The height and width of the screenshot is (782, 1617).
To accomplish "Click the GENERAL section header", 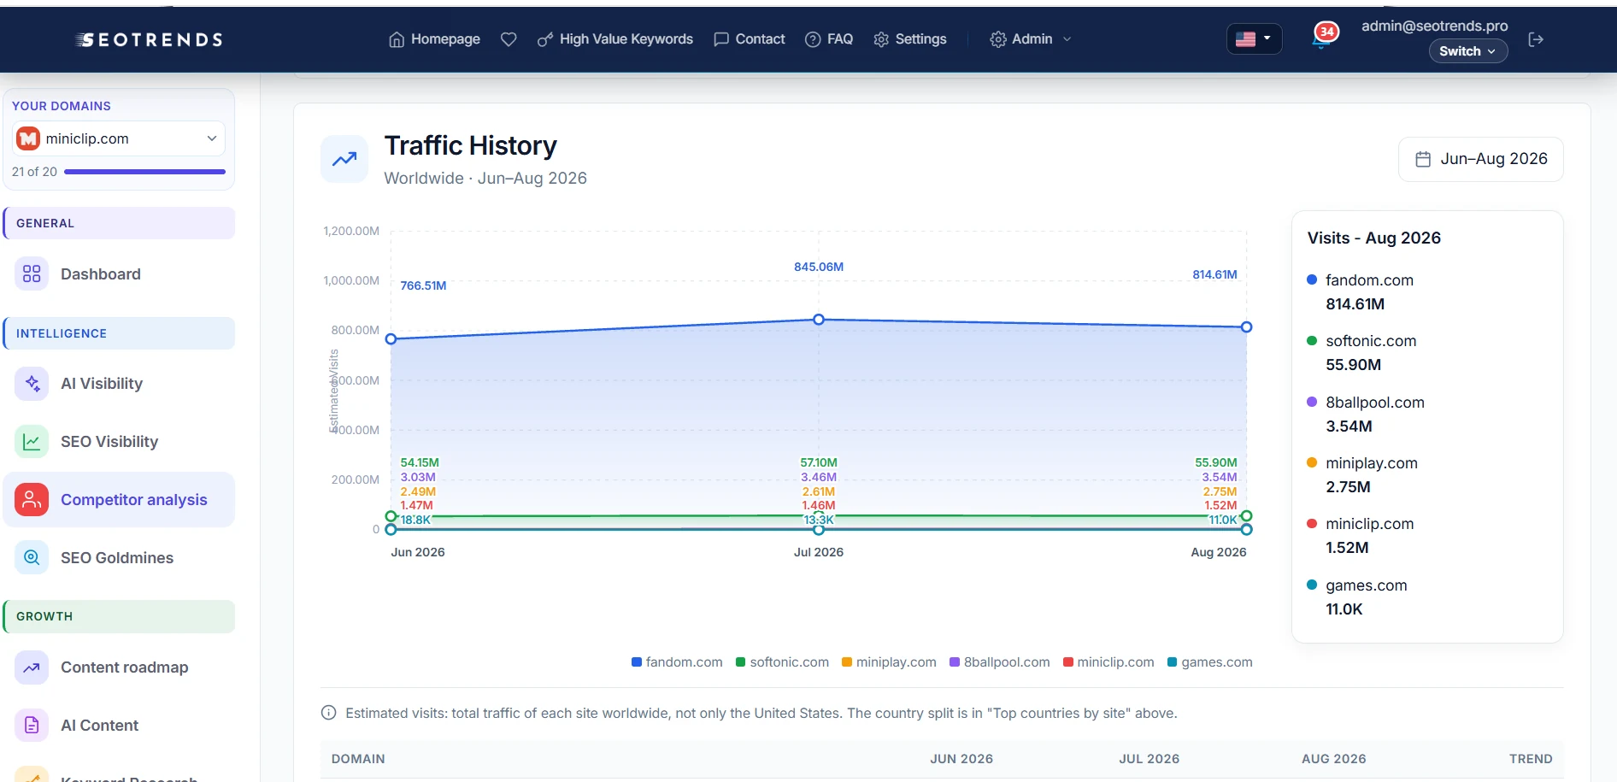I will click(119, 223).
